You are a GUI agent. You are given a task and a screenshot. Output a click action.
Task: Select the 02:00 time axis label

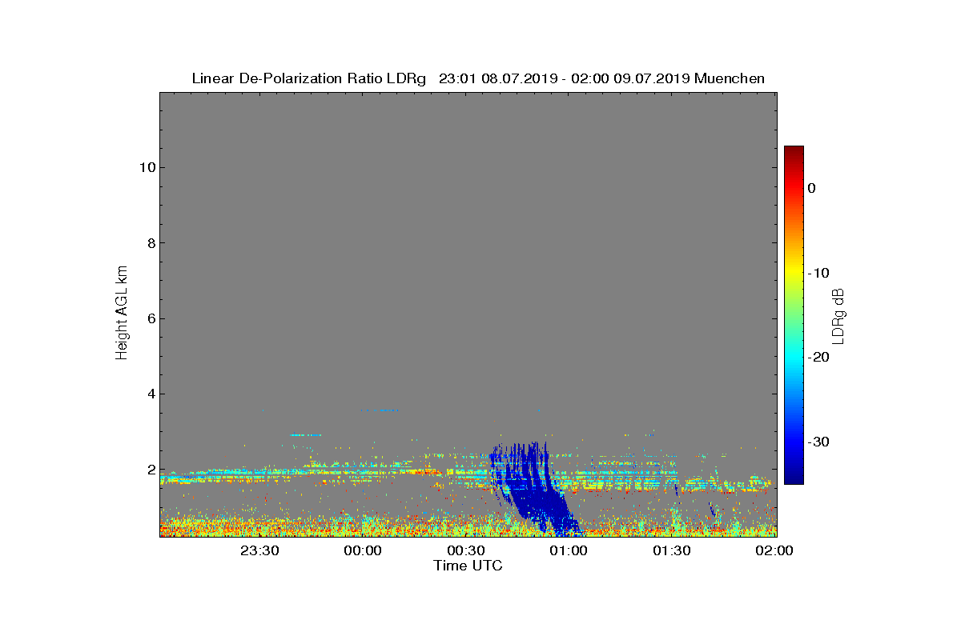pyautogui.click(x=775, y=550)
